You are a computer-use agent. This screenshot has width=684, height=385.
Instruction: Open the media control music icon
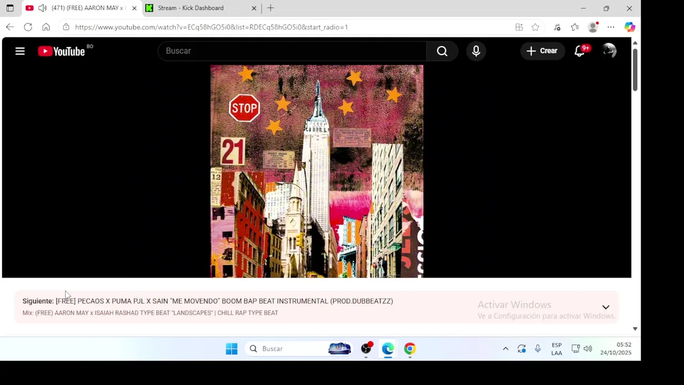557,27
